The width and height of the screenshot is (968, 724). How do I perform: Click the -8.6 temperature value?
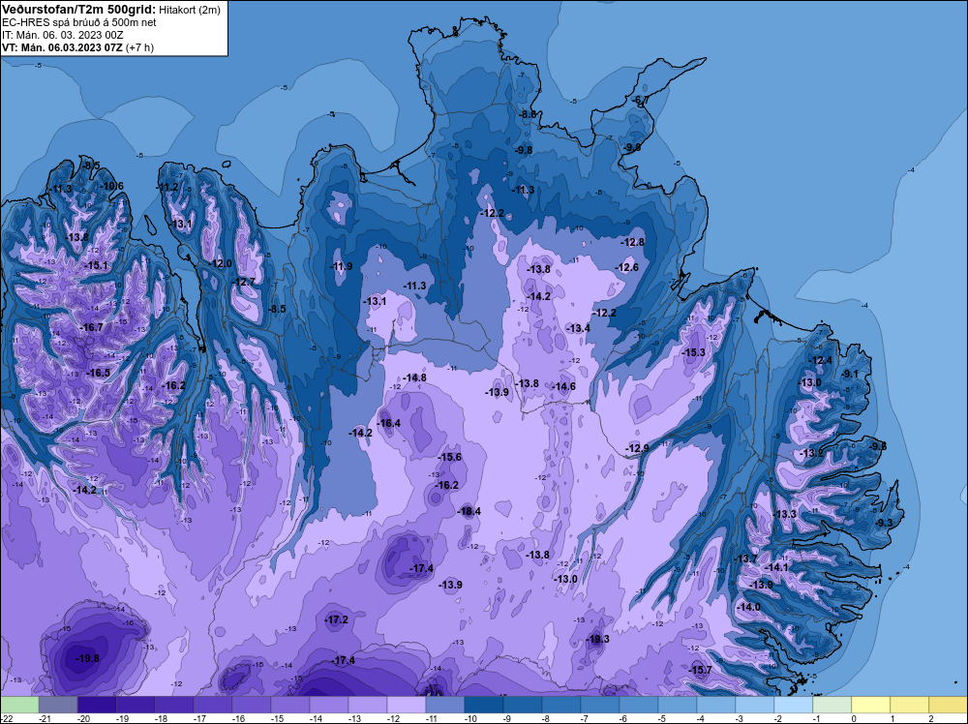[x=529, y=114]
